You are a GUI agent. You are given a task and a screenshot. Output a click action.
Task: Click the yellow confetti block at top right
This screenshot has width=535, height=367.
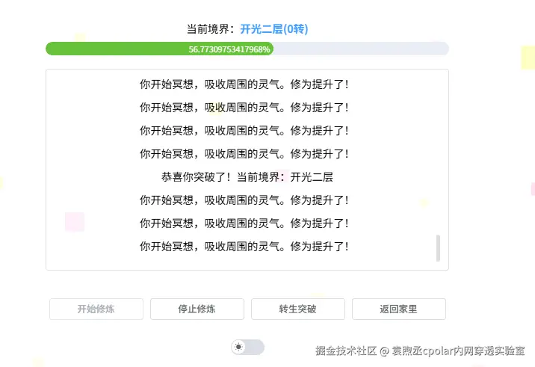pyautogui.click(x=528, y=57)
